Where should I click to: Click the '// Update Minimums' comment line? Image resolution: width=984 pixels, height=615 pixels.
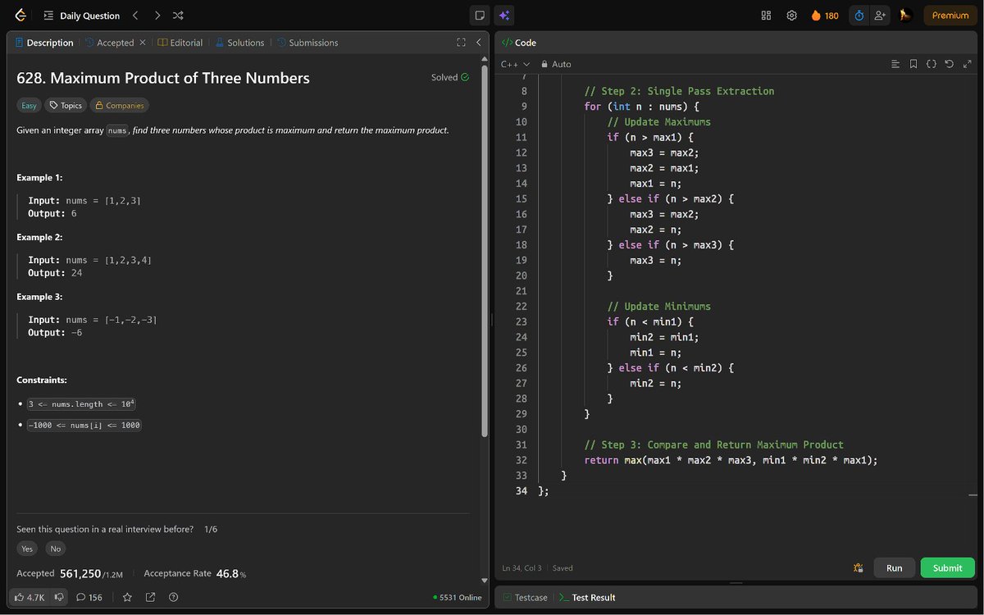coord(658,306)
